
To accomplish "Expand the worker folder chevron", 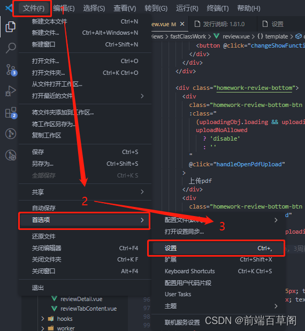I will pos(43,328).
